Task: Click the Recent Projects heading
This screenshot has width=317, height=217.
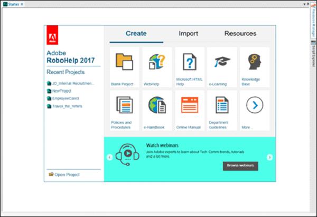Action: [x=66, y=72]
